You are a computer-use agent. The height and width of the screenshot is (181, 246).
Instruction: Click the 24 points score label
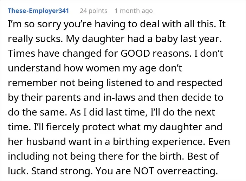tap(93, 11)
